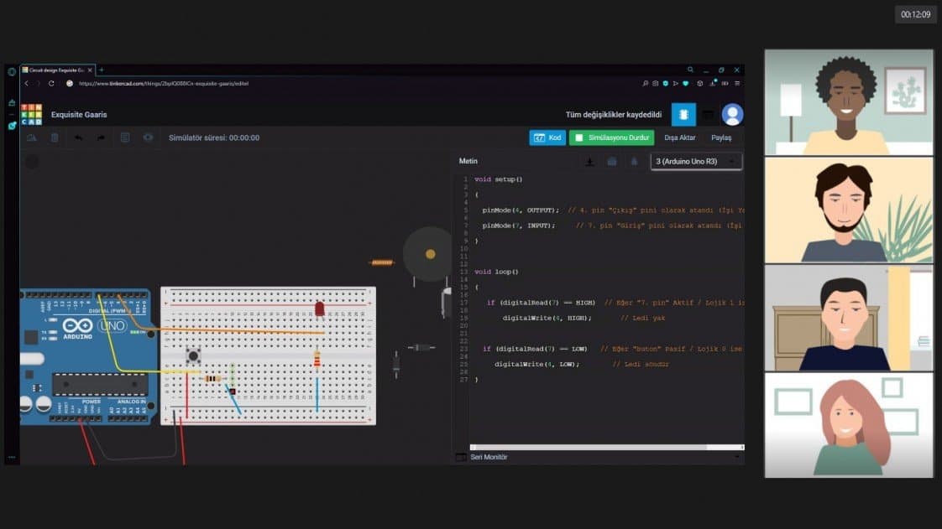Go back with the browser back arrow
942x529 pixels.
pos(26,83)
